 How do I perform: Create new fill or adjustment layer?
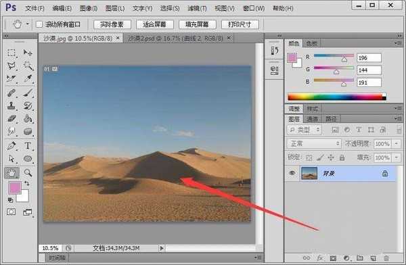(346, 258)
